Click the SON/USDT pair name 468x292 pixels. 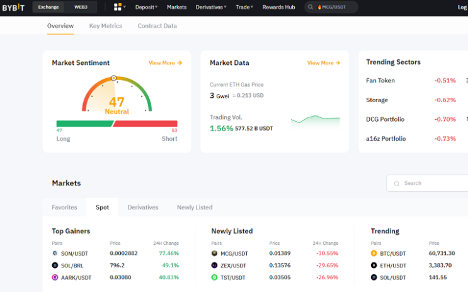[74, 254]
